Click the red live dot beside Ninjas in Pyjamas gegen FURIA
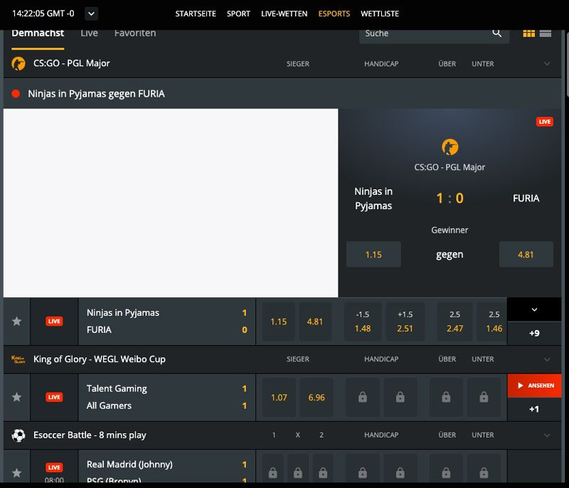 [16, 94]
